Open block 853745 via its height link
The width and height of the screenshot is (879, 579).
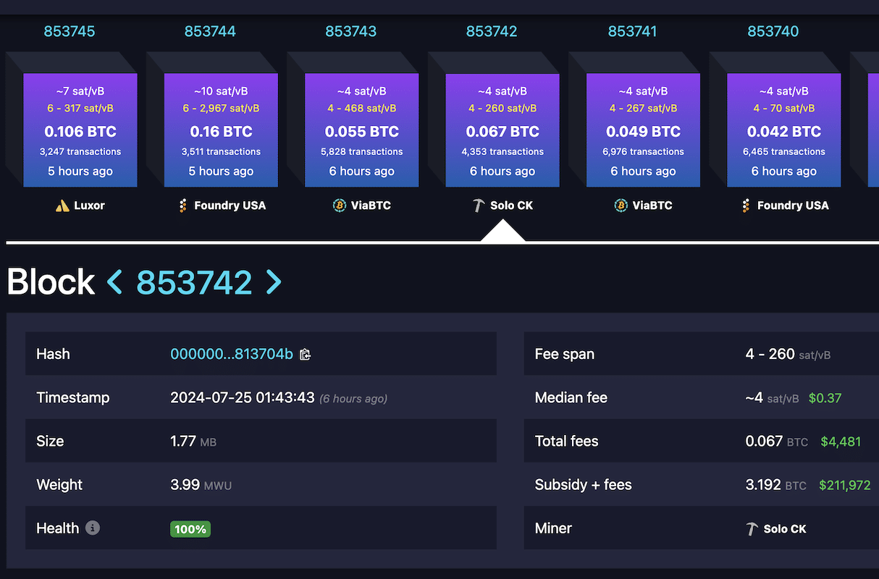(69, 31)
